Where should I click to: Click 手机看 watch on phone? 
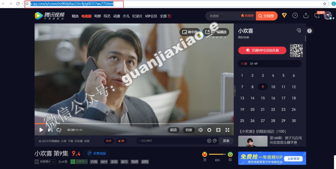click(79, 141)
